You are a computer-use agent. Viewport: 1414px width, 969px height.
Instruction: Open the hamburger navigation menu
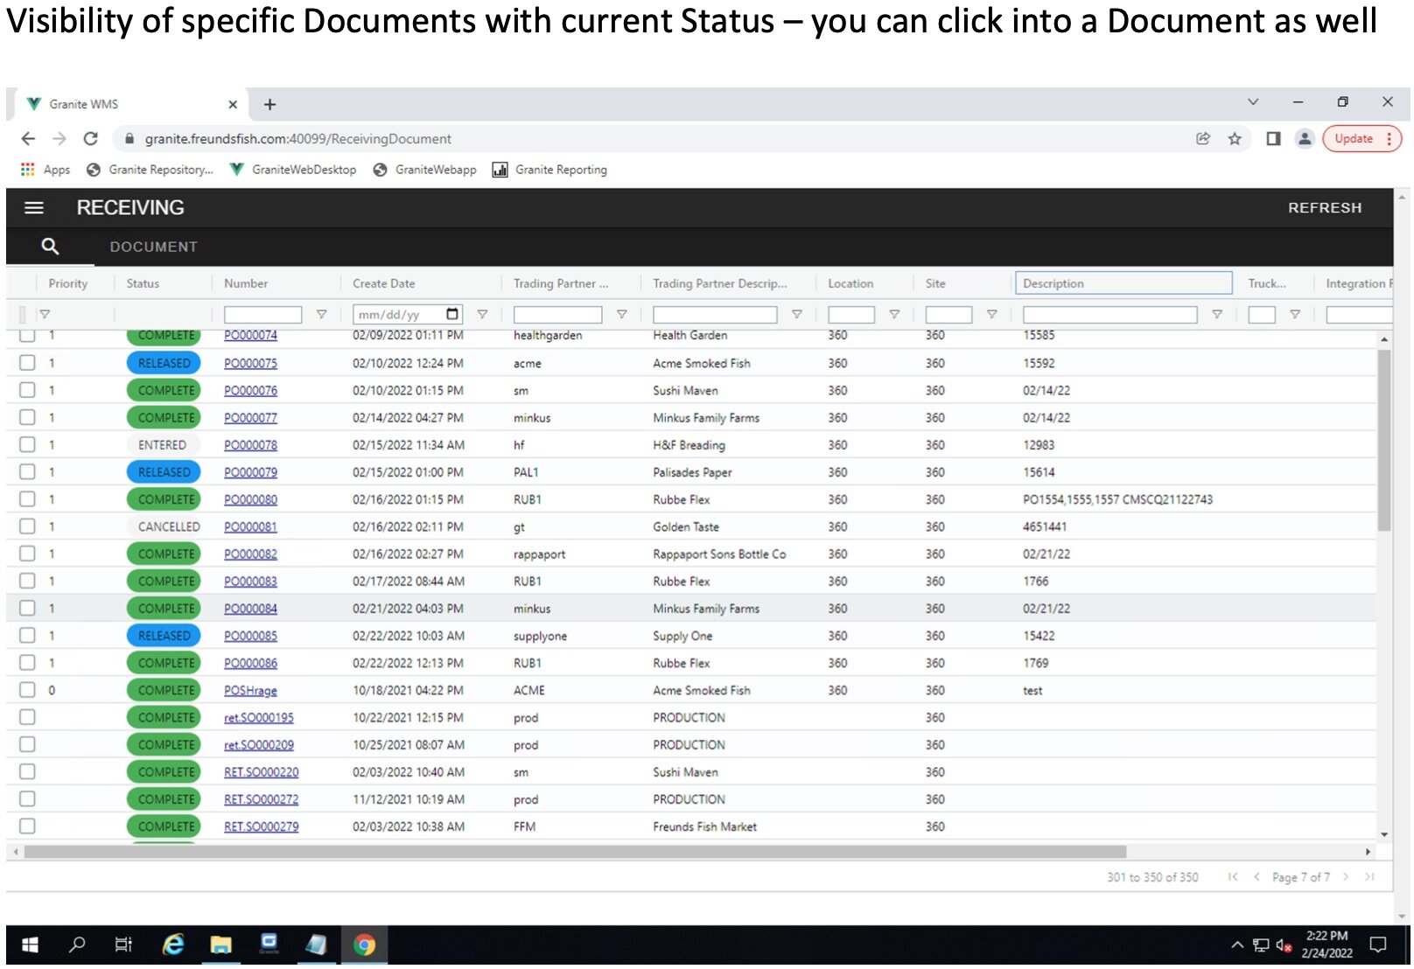click(x=34, y=208)
